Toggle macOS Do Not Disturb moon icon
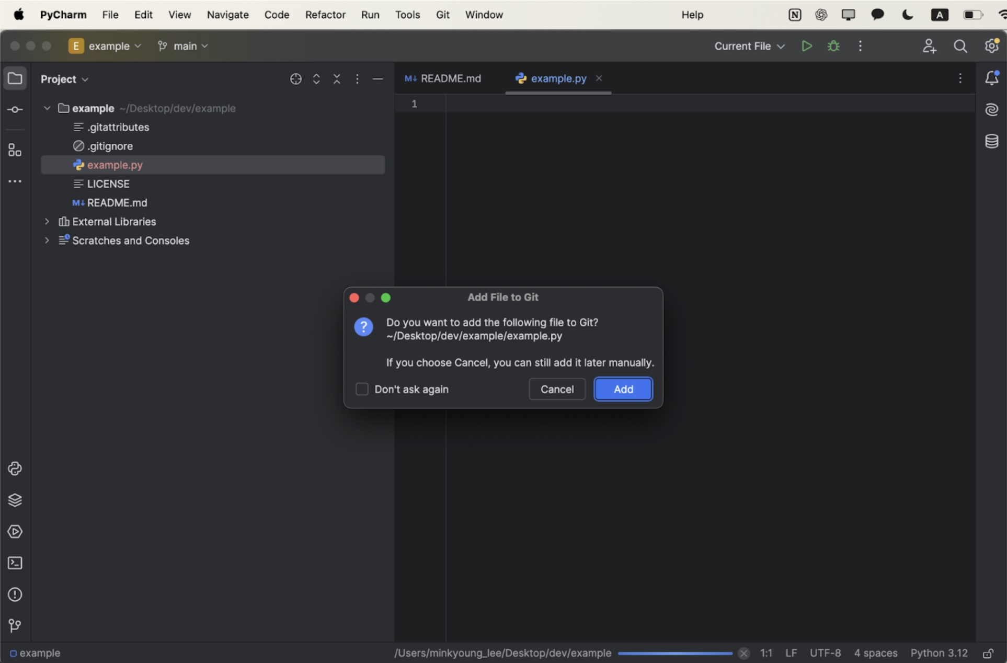Image resolution: width=1007 pixels, height=663 pixels. pos(908,15)
